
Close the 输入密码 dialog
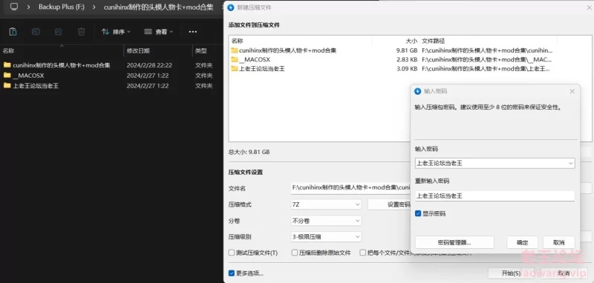(x=572, y=91)
